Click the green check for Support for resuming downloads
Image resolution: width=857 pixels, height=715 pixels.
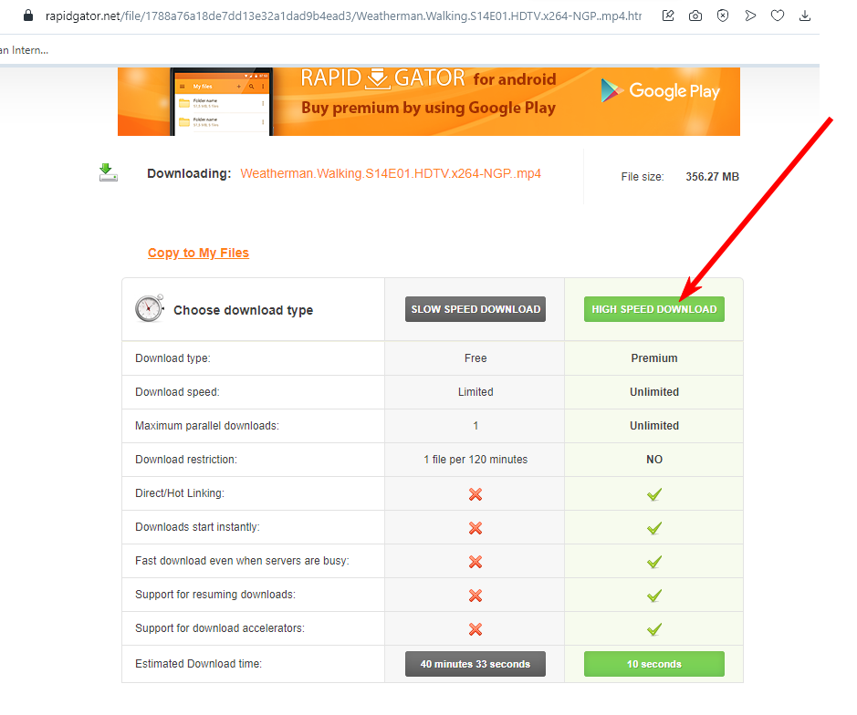point(654,596)
